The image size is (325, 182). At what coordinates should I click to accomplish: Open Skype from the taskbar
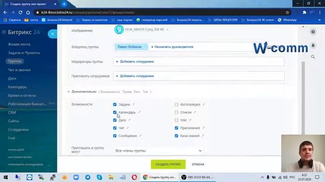tap(100, 177)
